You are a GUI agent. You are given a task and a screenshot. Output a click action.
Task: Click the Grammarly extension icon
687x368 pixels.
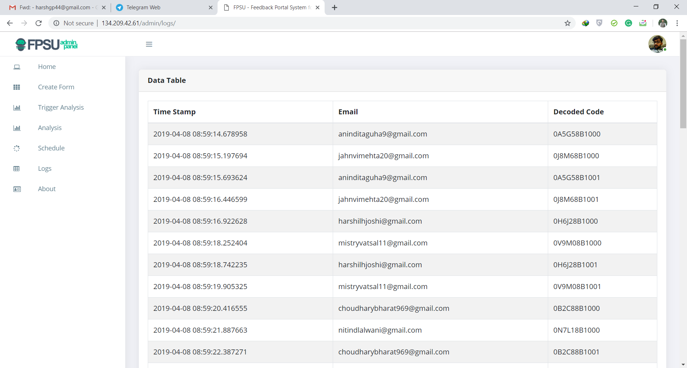pos(628,23)
